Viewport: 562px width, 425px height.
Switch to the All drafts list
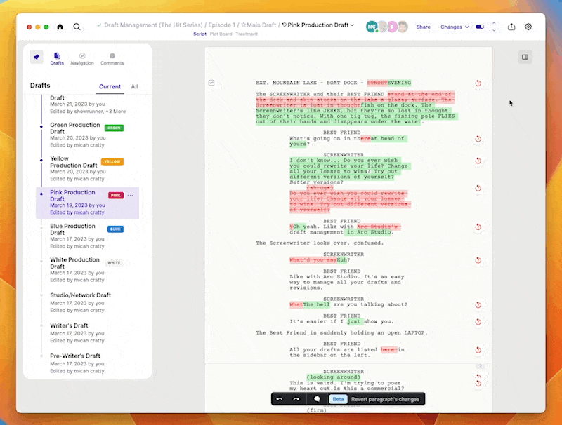pyautogui.click(x=134, y=86)
